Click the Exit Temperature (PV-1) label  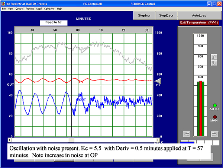pos(199,23)
